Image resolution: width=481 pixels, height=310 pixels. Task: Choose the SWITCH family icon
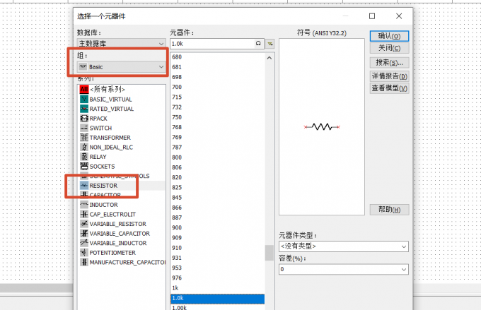point(84,128)
